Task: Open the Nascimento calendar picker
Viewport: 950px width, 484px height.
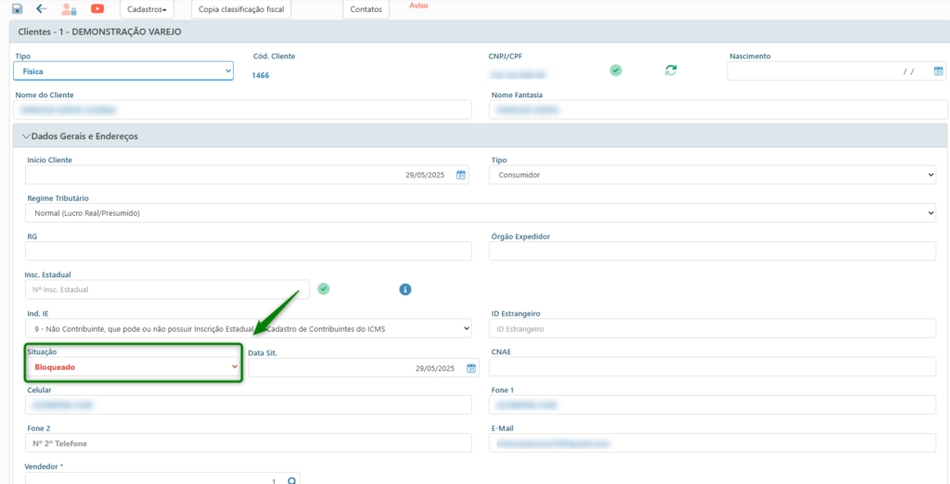Action: point(938,70)
